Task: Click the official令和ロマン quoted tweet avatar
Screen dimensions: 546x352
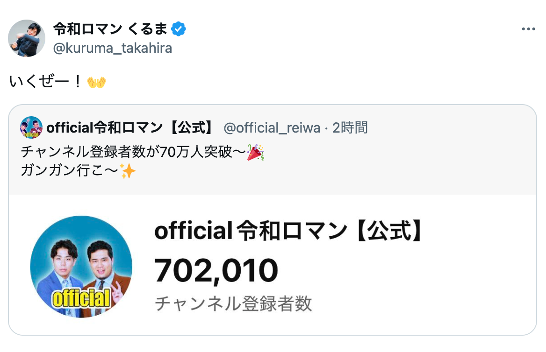Action: click(x=30, y=127)
